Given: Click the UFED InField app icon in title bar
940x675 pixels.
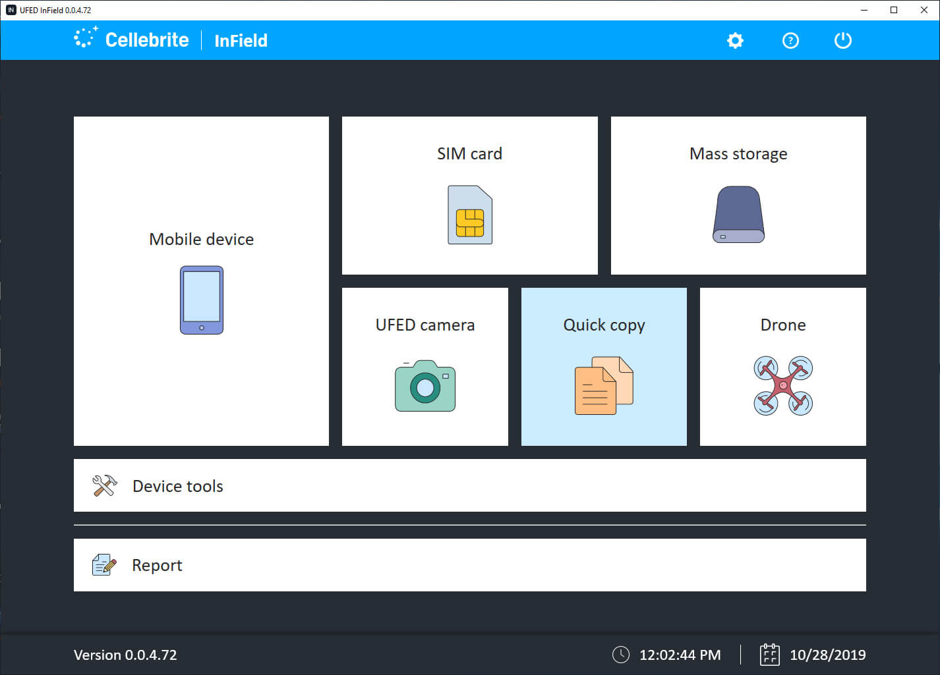Looking at the screenshot, I should [11, 10].
